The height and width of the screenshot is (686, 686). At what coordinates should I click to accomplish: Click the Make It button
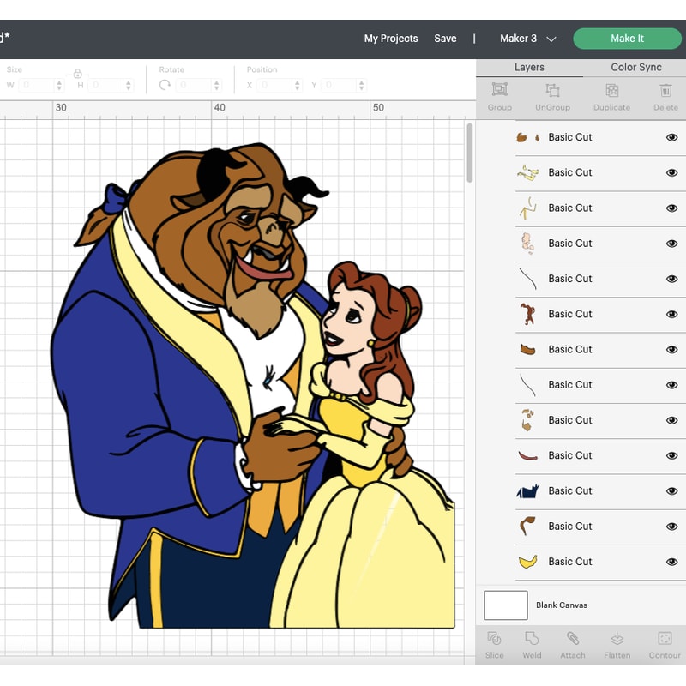coord(627,39)
